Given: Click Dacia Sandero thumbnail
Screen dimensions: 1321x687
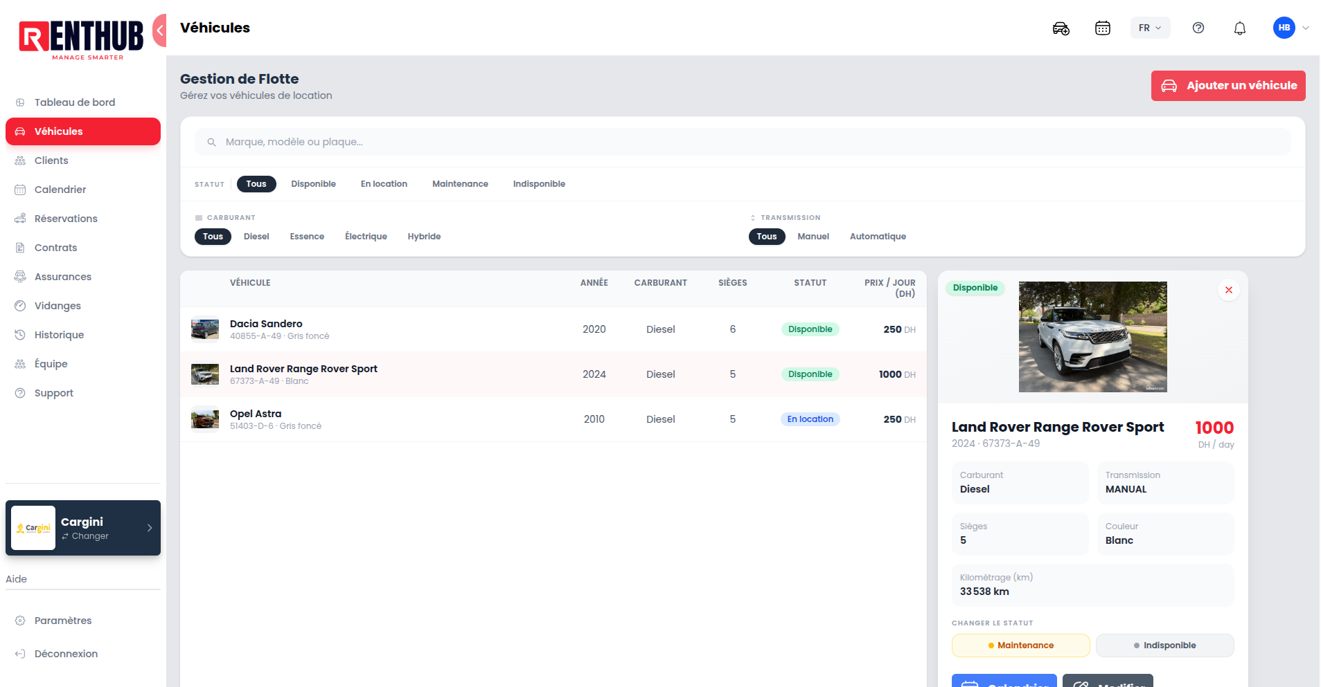Looking at the screenshot, I should pyautogui.click(x=205, y=329).
